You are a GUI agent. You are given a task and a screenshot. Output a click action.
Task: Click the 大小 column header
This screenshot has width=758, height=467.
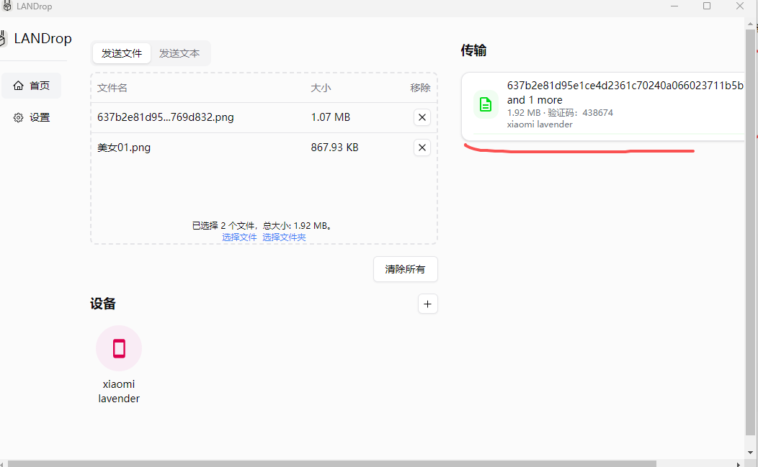[321, 87]
